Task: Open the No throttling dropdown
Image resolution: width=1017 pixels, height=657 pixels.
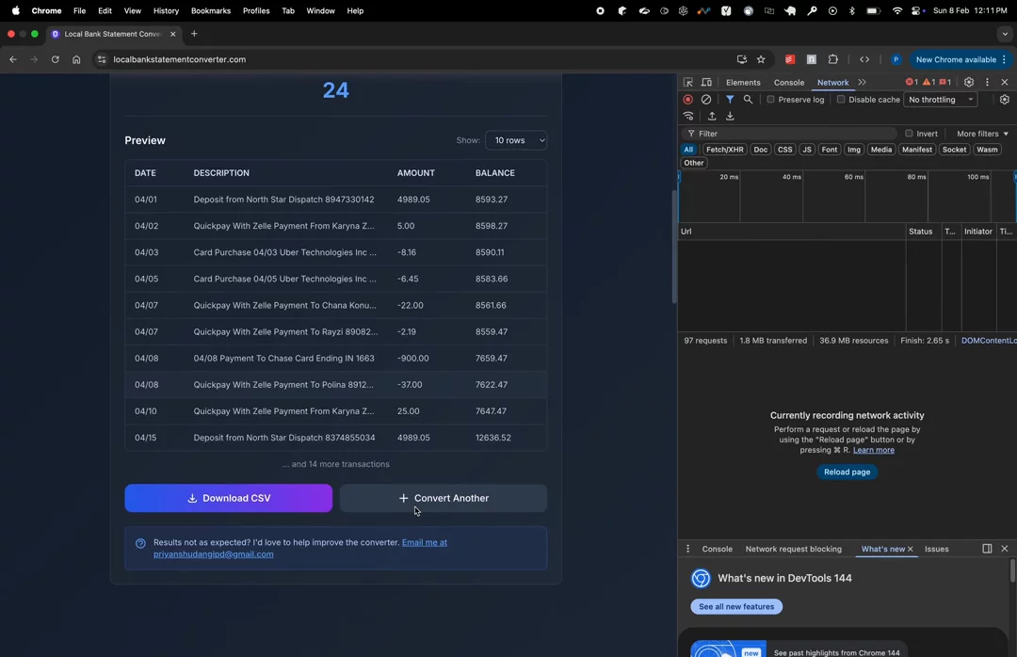Action: [x=941, y=100]
